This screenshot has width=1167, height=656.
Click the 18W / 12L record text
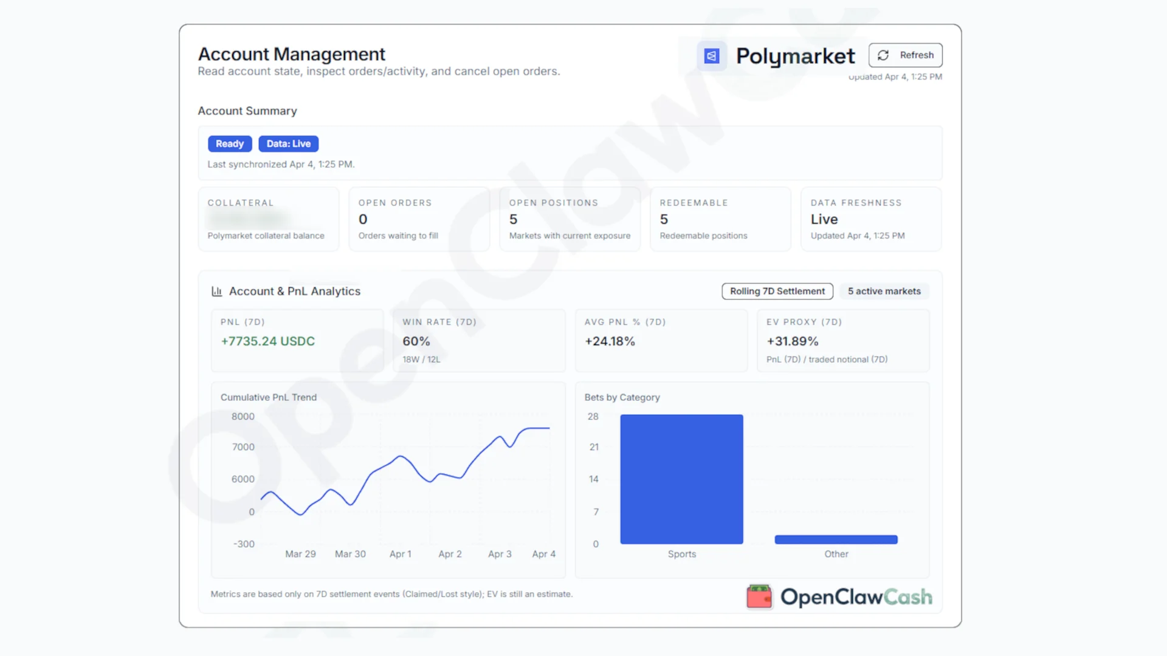[421, 360]
